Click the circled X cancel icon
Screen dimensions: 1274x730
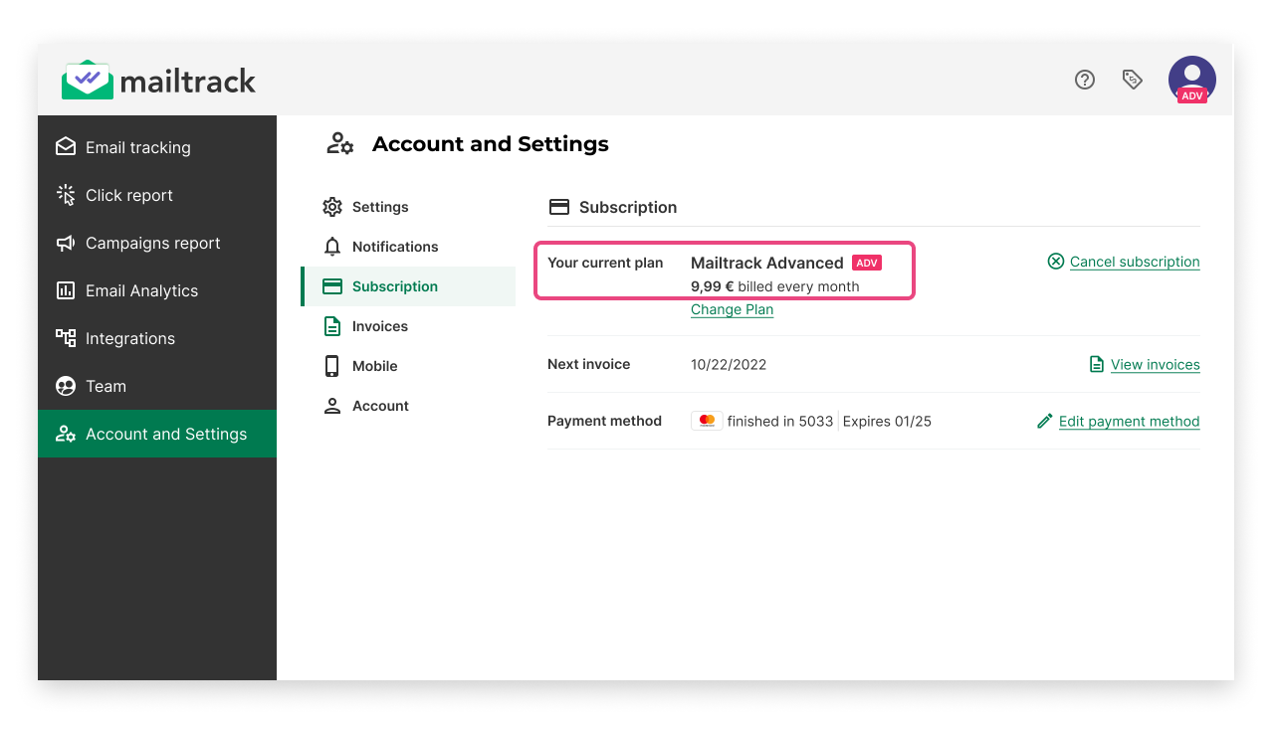[1056, 262]
